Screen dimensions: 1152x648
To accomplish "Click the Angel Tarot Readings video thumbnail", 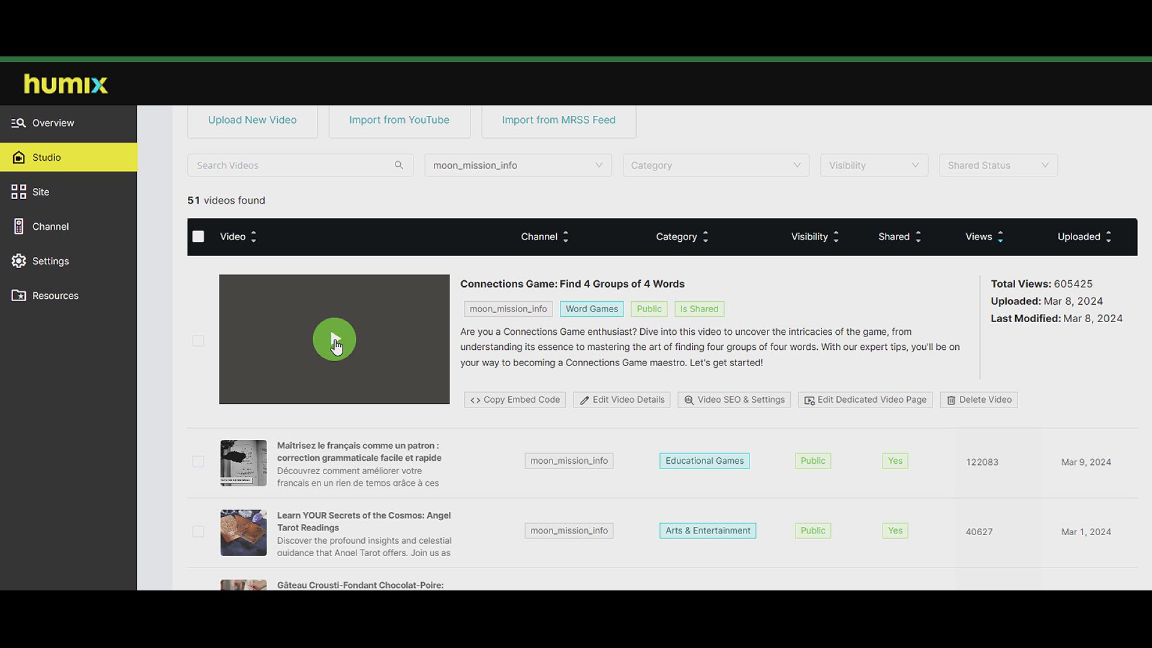I will click(x=243, y=532).
